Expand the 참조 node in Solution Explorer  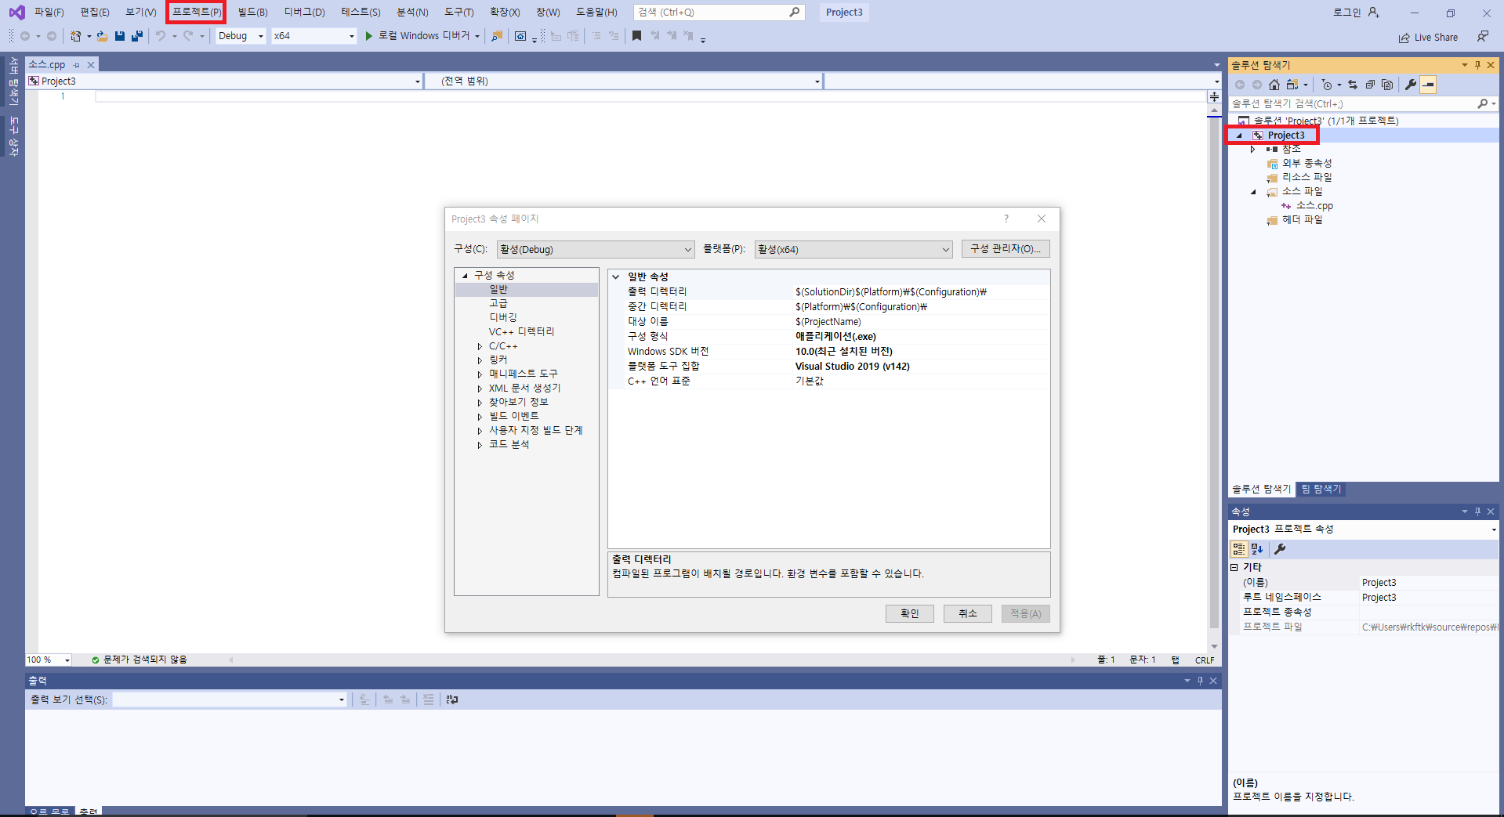pos(1252,149)
